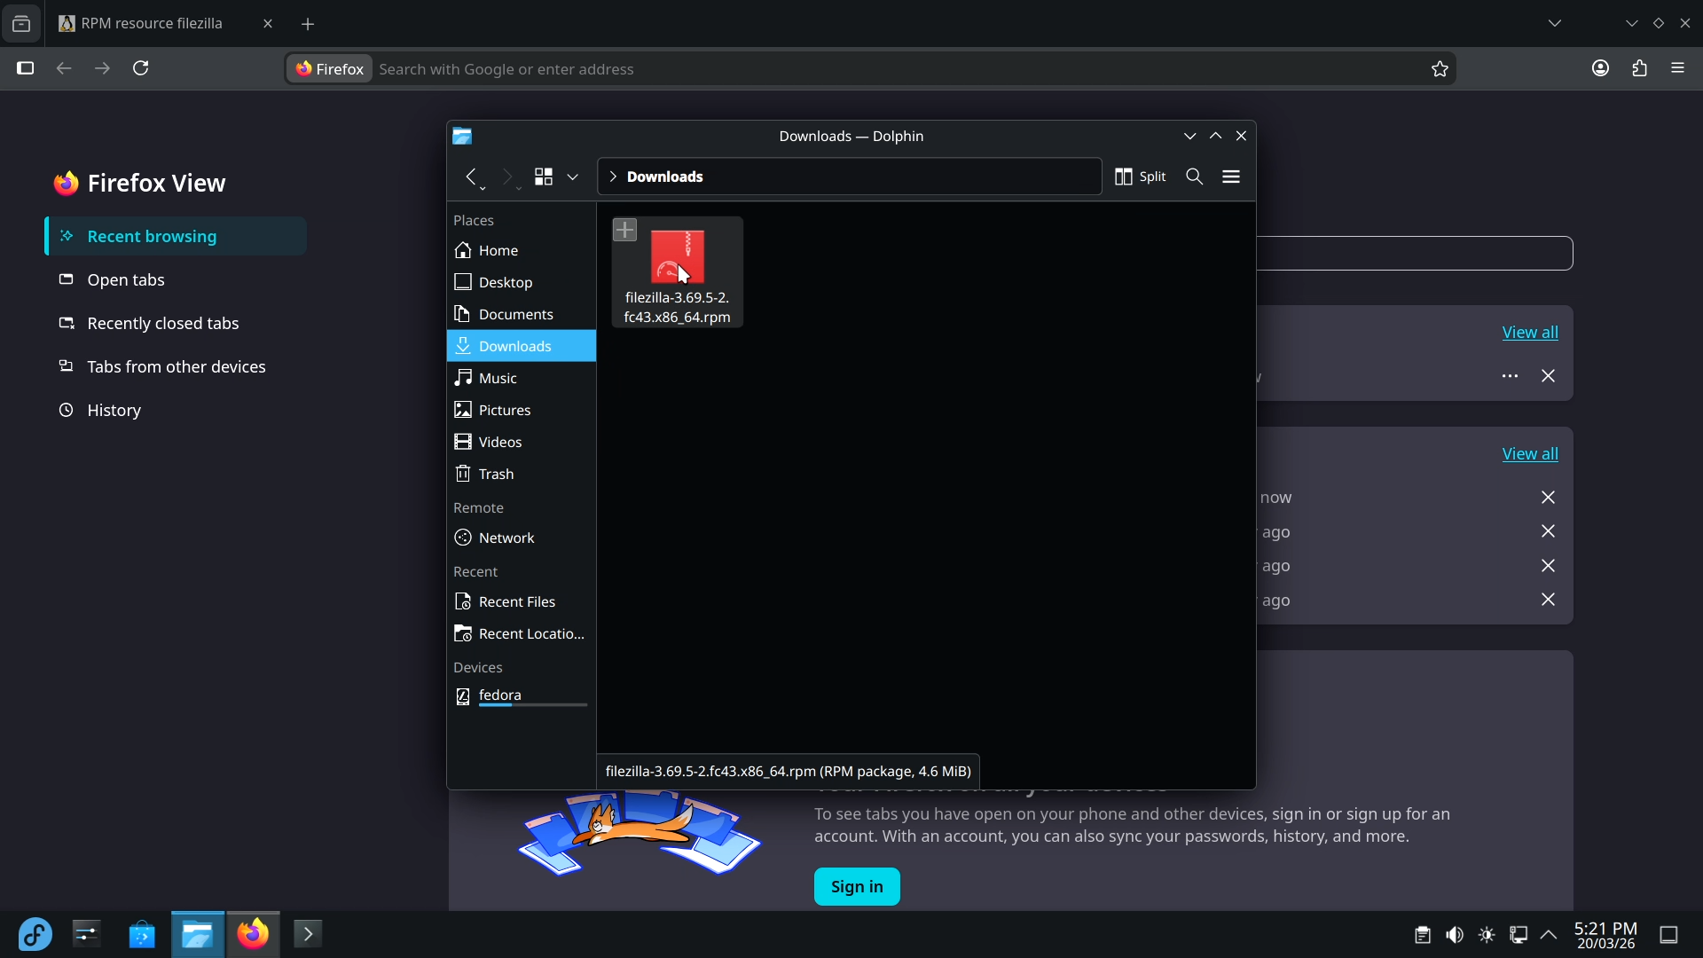
Task: Show hidden system tray icons arrow
Action: [1550, 935]
